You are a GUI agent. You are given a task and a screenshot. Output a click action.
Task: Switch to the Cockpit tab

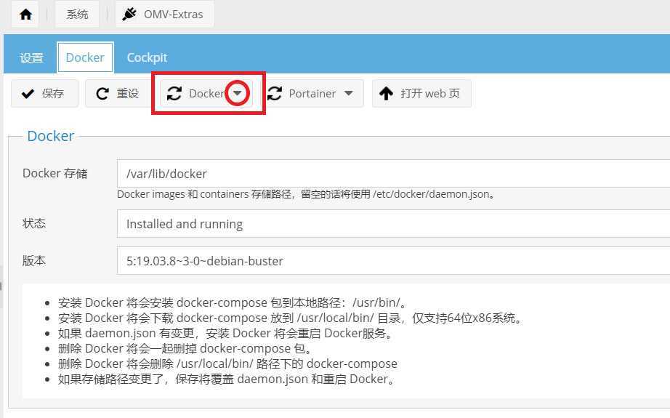click(x=147, y=57)
